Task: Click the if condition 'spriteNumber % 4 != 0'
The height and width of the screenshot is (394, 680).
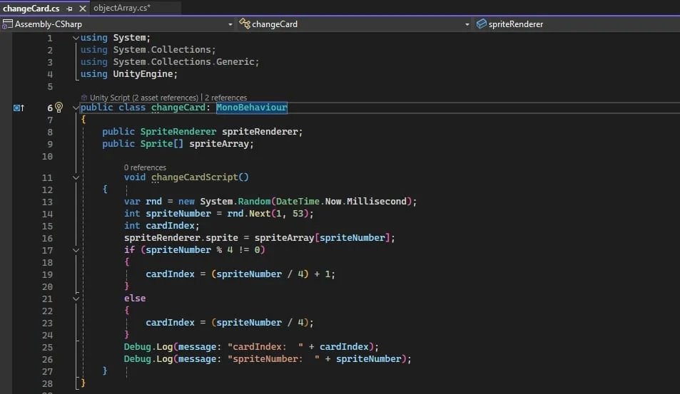Action: 203,250
